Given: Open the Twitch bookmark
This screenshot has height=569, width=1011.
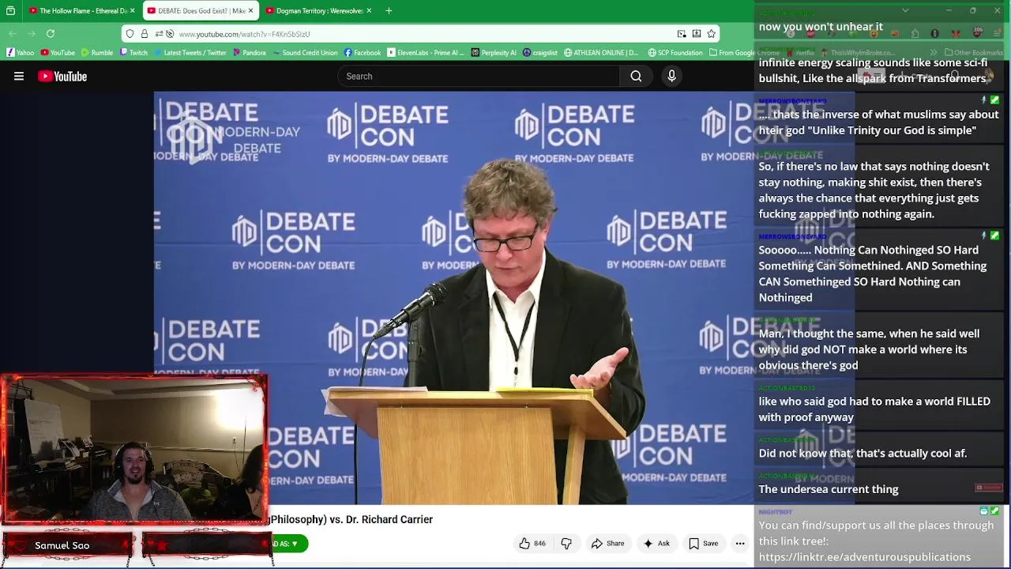Looking at the screenshot, I should pyautogui.click(x=133, y=53).
